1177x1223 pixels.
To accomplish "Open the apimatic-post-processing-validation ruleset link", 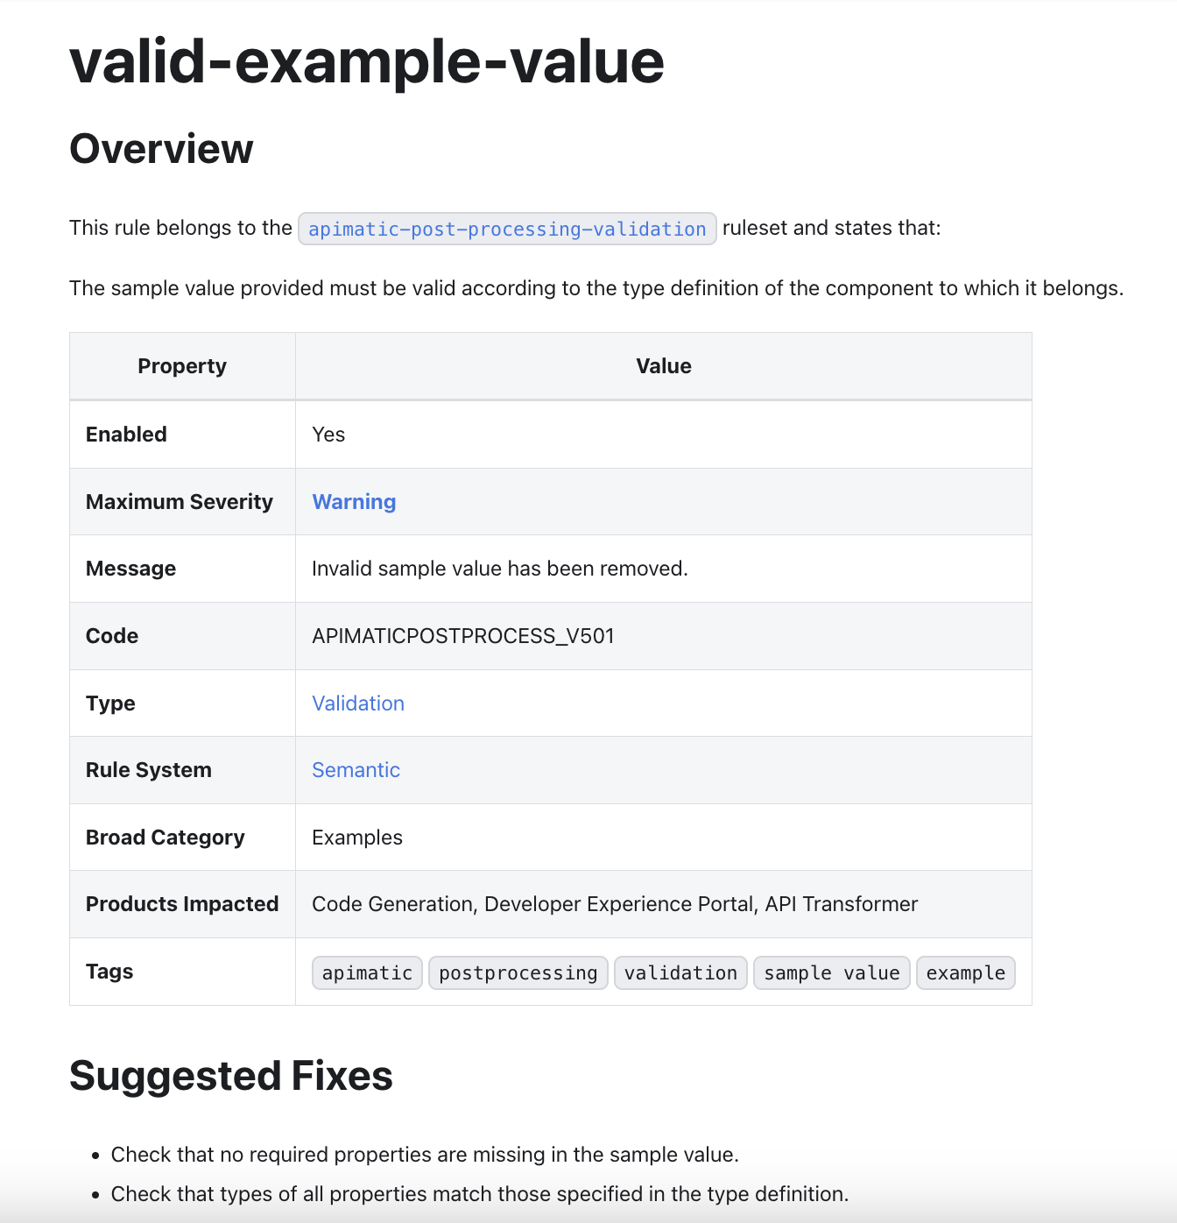I will tap(507, 230).
